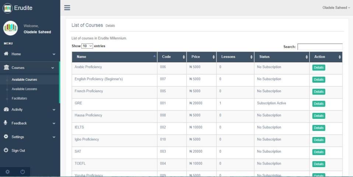Click the course Search input field
The width and height of the screenshot is (353, 177).
tap(320, 47)
